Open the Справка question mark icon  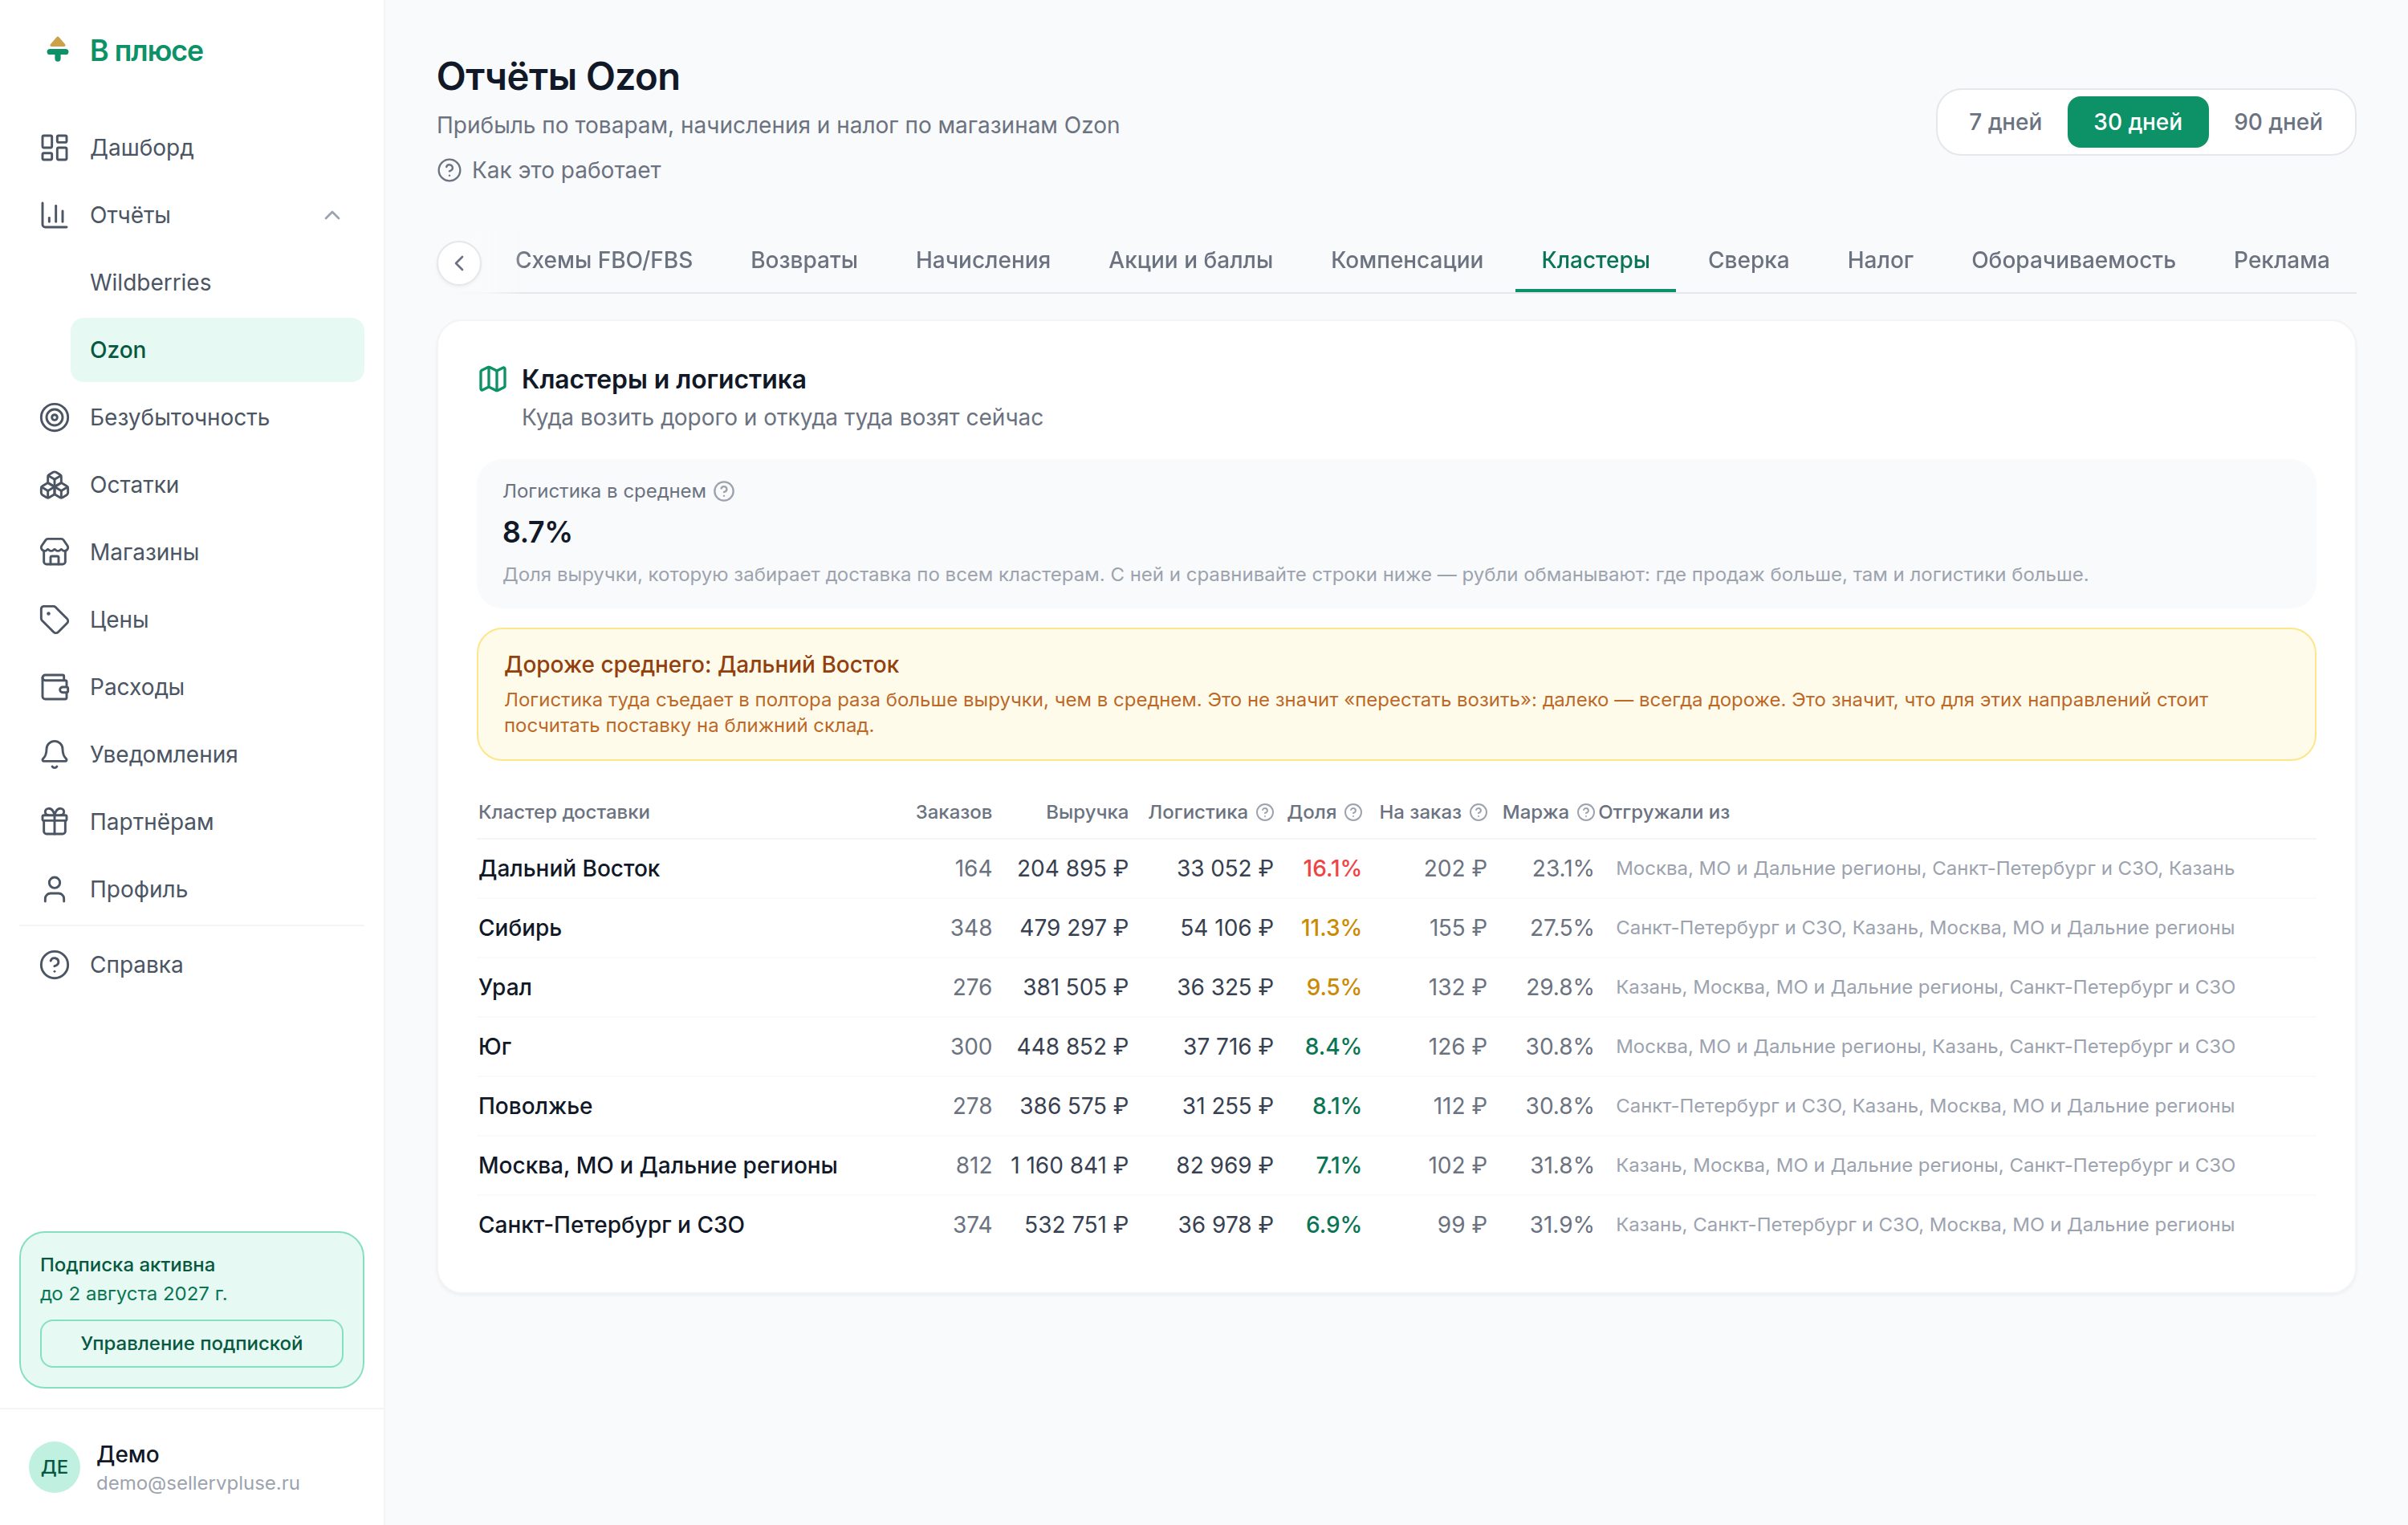pos(54,965)
